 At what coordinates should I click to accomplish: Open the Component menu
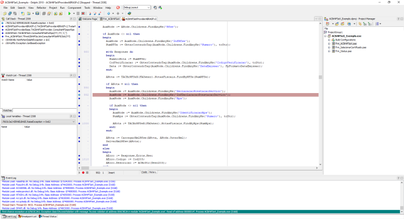(74, 8)
